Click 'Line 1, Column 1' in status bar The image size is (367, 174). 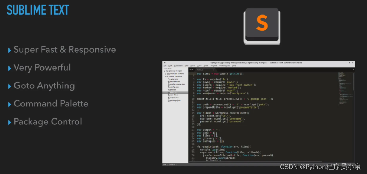coord(170,164)
